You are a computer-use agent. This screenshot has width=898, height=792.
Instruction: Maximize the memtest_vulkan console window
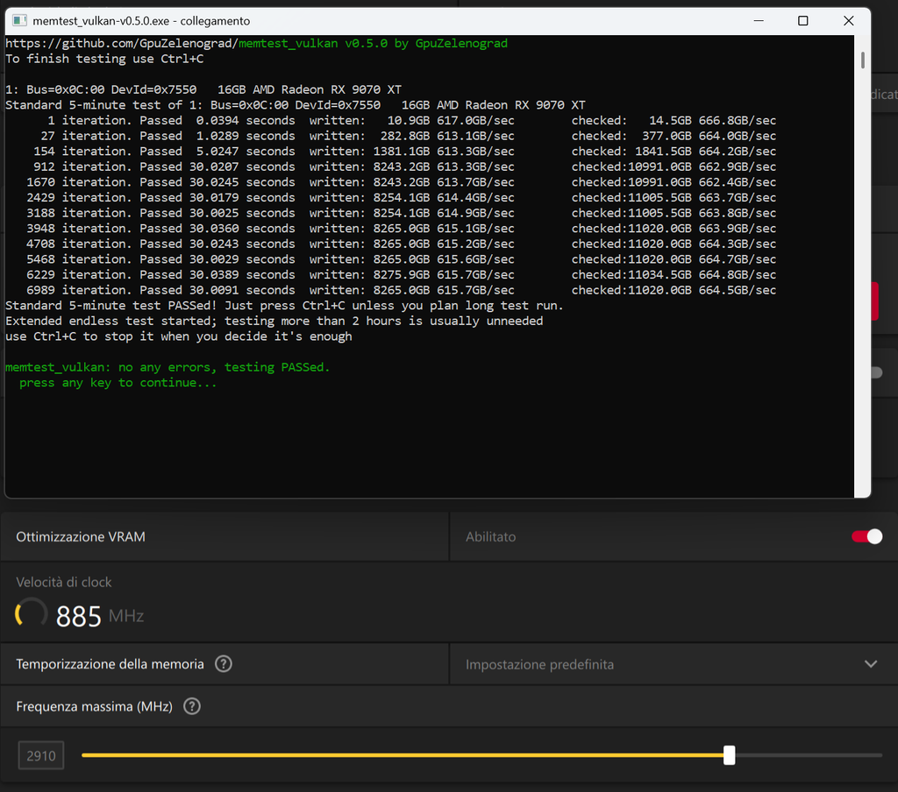click(x=803, y=21)
